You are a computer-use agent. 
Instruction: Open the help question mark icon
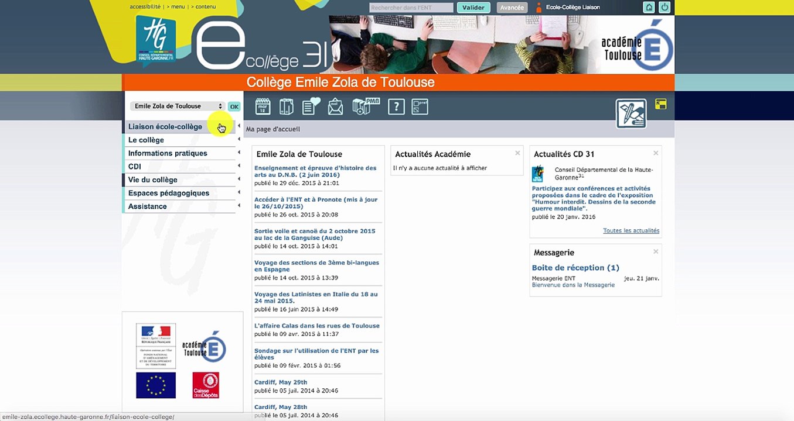(x=396, y=106)
